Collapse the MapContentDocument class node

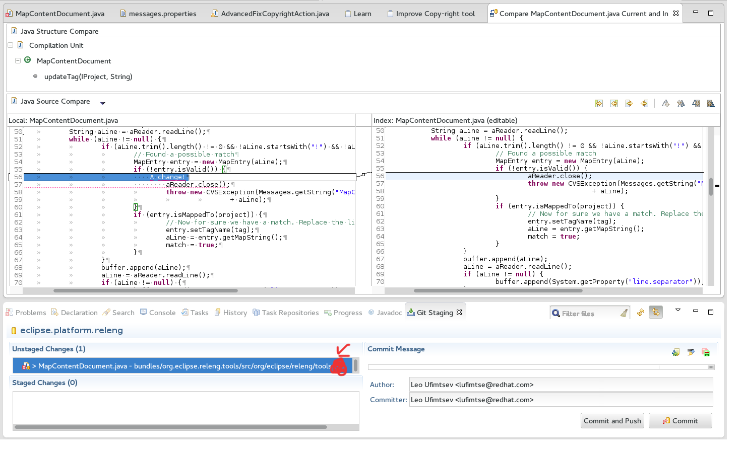click(x=18, y=60)
